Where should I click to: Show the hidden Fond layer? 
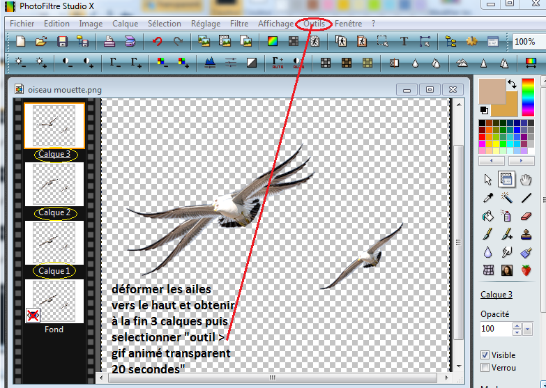pyautogui.click(x=33, y=316)
